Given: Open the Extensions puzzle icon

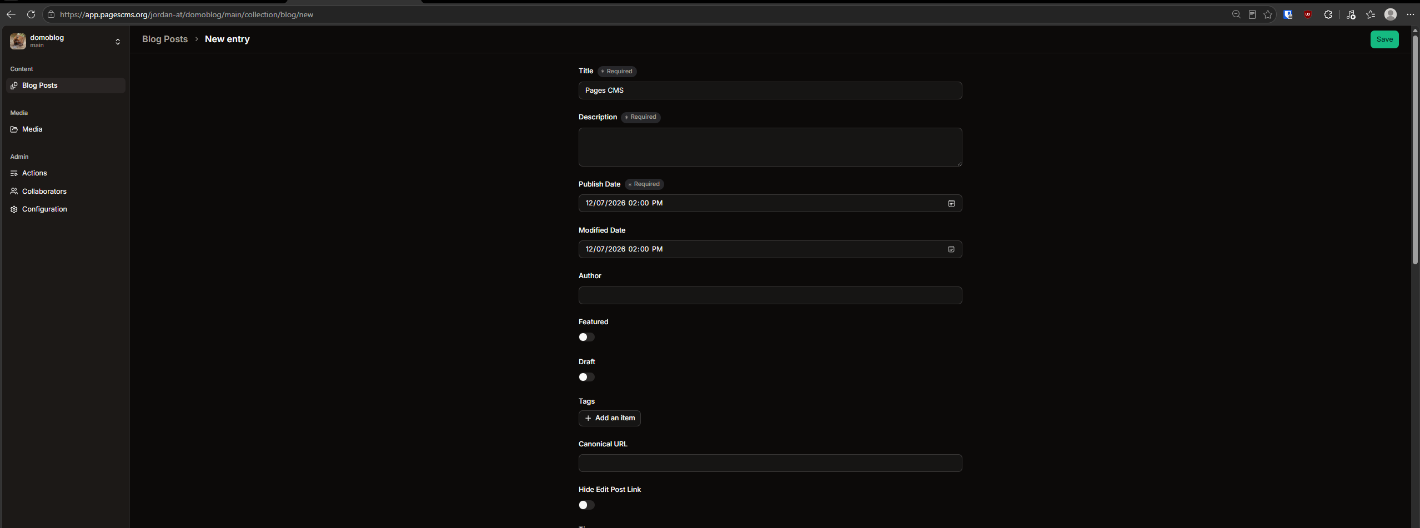Looking at the screenshot, I should click(x=1328, y=14).
